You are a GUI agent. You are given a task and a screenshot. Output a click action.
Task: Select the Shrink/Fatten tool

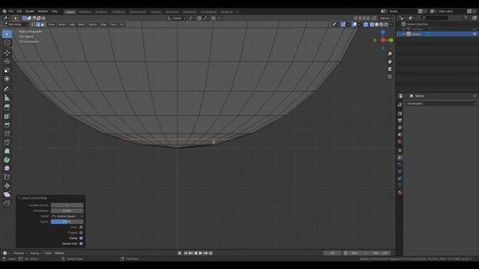7,186
